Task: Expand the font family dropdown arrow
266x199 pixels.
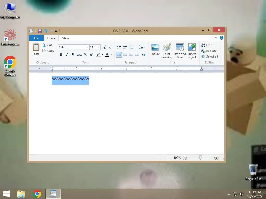Action: 87,47
